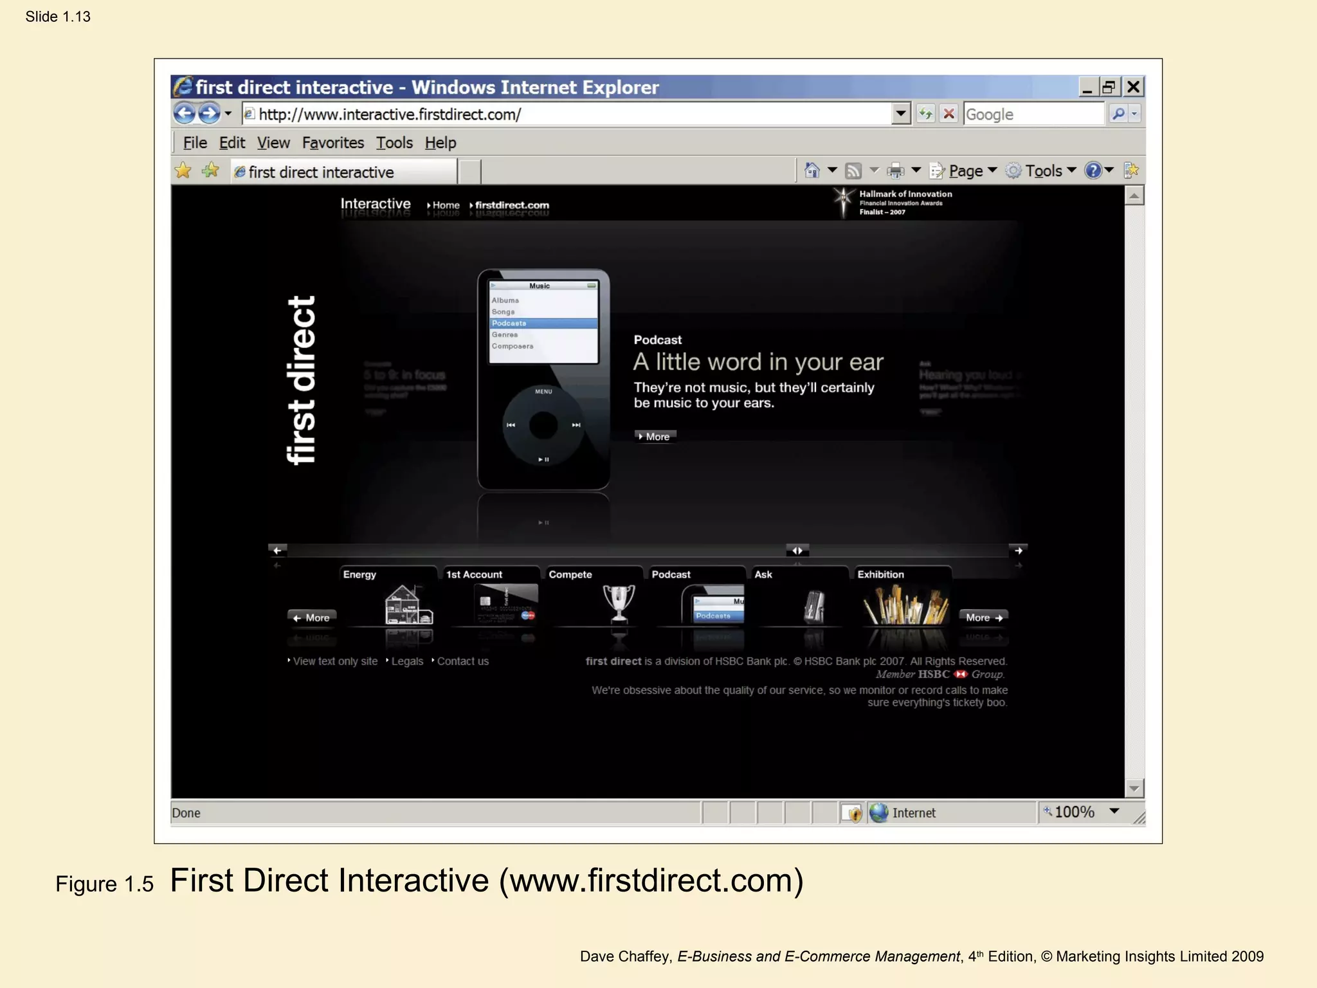Click the Google search magnifier icon
This screenshot has height=988, width=1317.
1118,114
